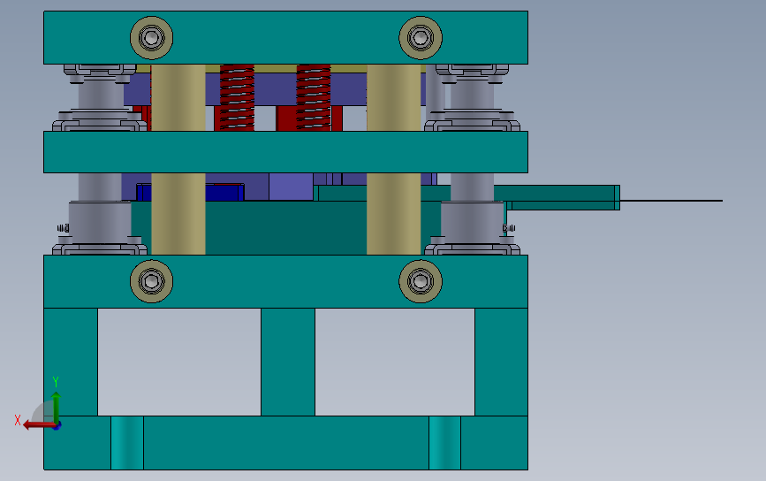Pick the left cylindrical hole in the bottom plate
This screenshot has height=481, width=766.
click(x=127, y=443)
